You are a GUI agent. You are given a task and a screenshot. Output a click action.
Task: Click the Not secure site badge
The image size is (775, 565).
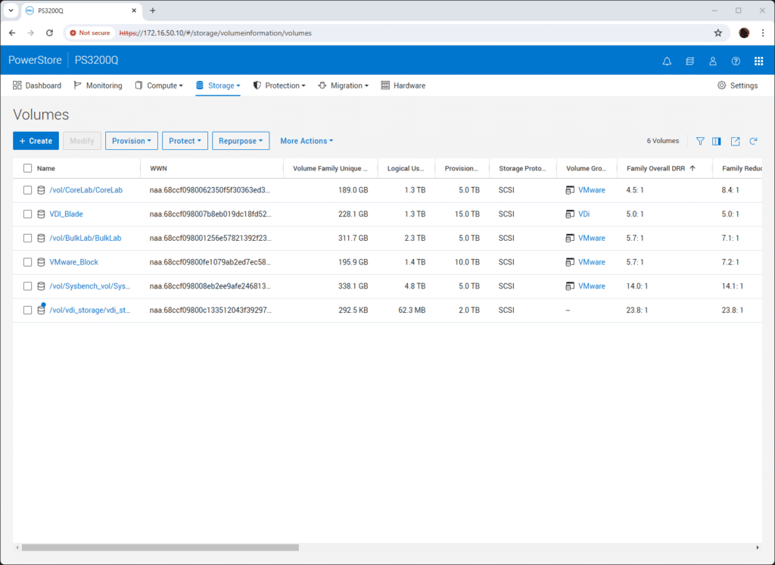tap(90, 33)
